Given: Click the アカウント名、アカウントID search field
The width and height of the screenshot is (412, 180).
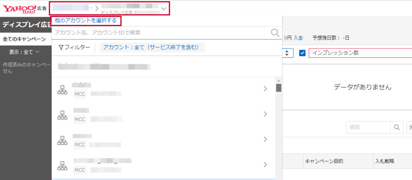Looking at the screenshot, I should coord(161,33).
